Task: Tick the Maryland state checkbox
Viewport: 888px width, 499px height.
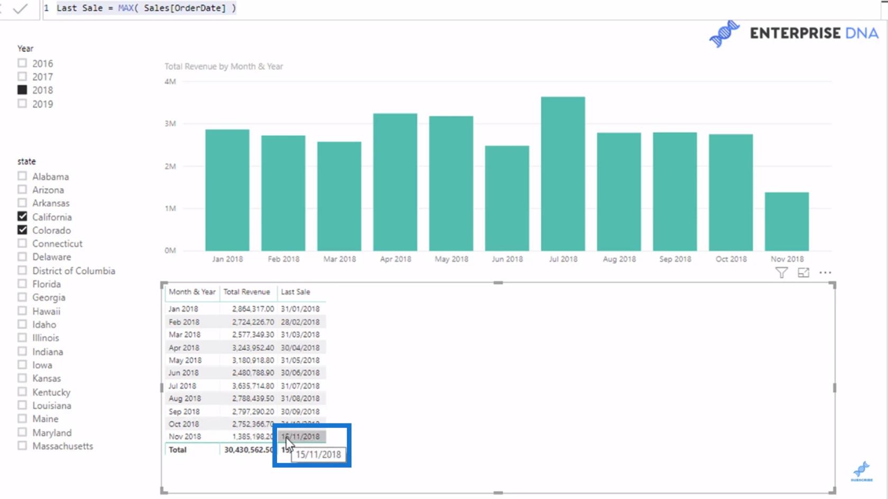Action: point(22,432)
